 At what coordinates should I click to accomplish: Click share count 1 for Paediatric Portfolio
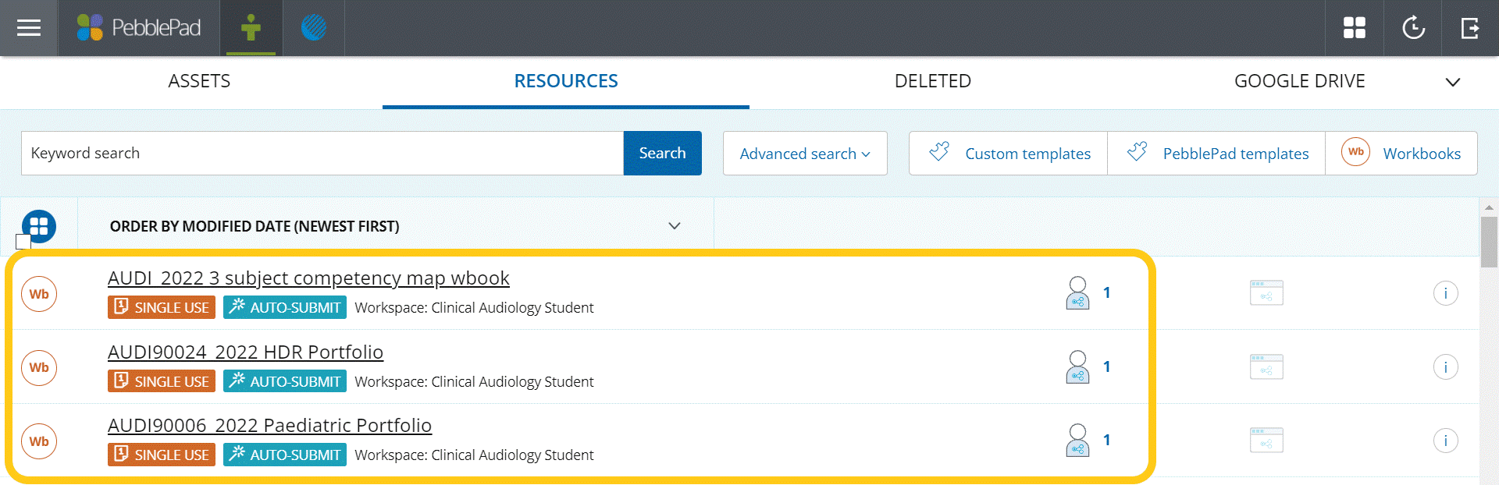1106,441
